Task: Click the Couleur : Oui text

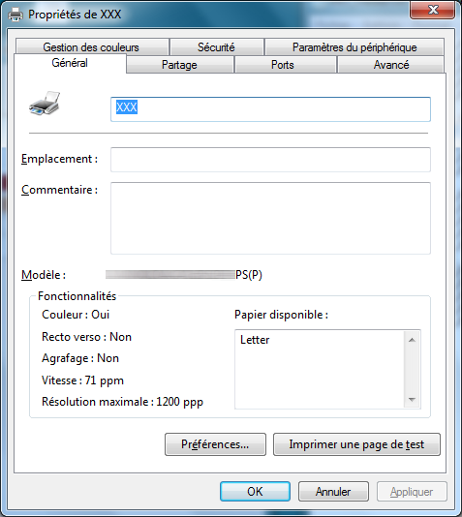Action: click(76, 315)
